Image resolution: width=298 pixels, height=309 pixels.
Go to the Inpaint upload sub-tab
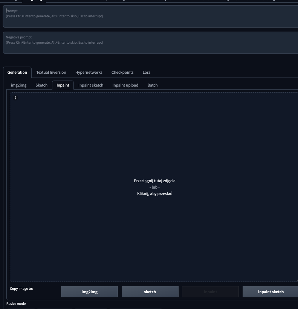(x=125, y=85)
